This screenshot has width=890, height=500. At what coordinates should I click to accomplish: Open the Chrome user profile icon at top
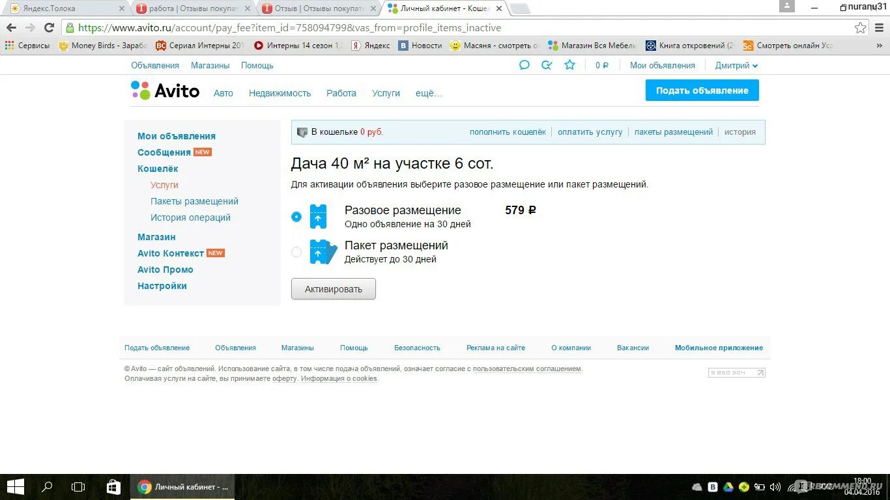(787, 6)
